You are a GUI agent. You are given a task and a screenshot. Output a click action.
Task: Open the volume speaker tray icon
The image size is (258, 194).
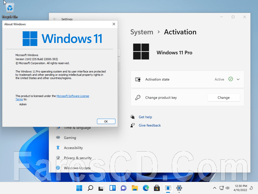tap(228, 188)
